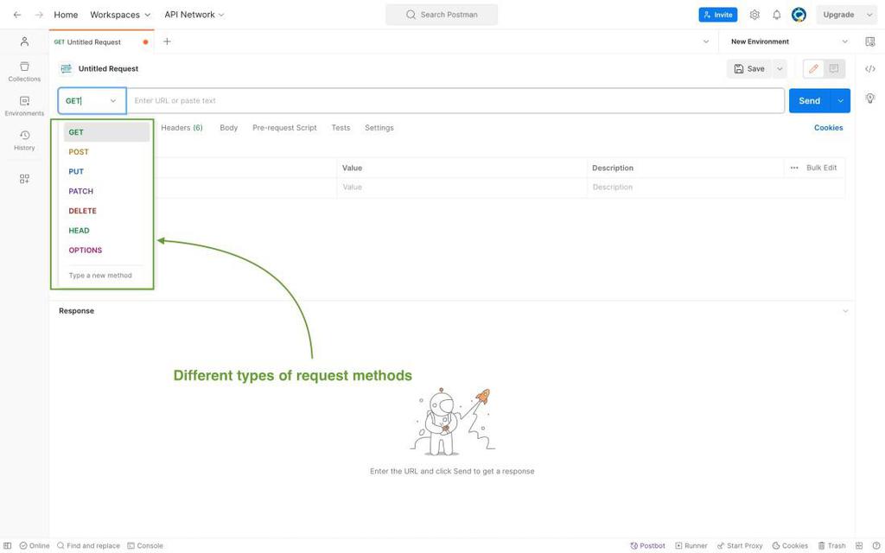The height and width of the screenshot is (553, 885).
Task: Click Start Proxy in the status bar
Action: [740, 546]
